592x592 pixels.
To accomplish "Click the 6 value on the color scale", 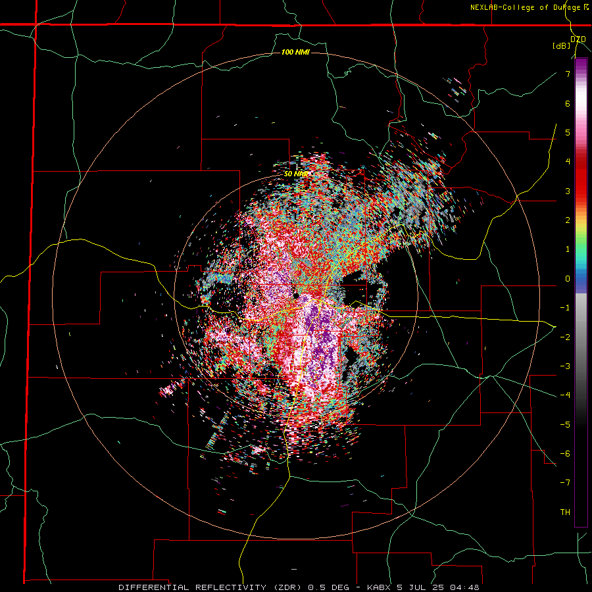I will (x=568, y=103).
